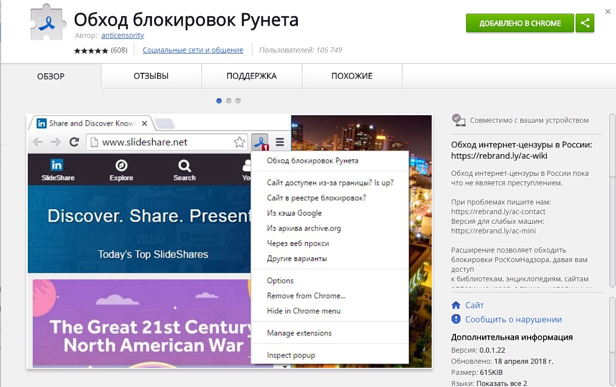Click the '(608)' review count
The width and height of the screenshot is (616, 387).
tap(119, 50)
